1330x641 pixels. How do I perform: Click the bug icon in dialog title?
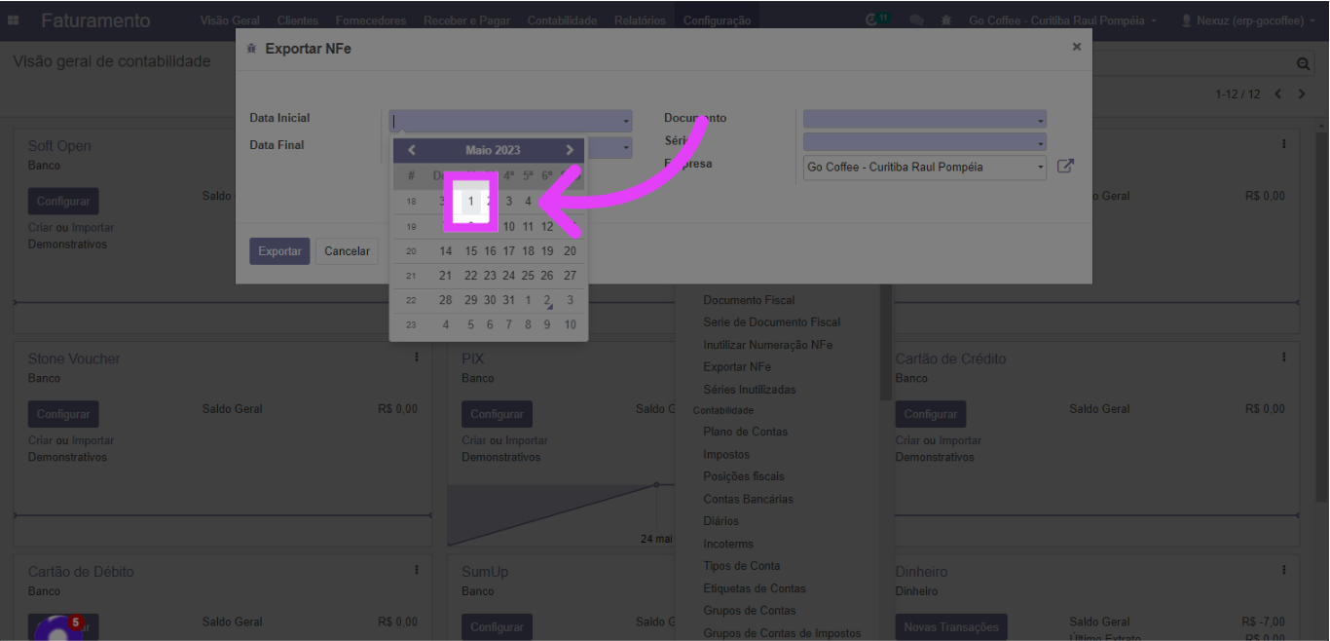(252, 49)
